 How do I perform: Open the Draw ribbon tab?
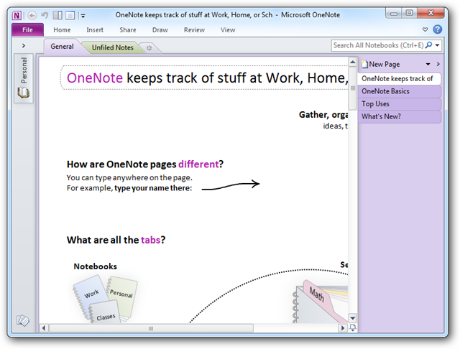(160, 30)
